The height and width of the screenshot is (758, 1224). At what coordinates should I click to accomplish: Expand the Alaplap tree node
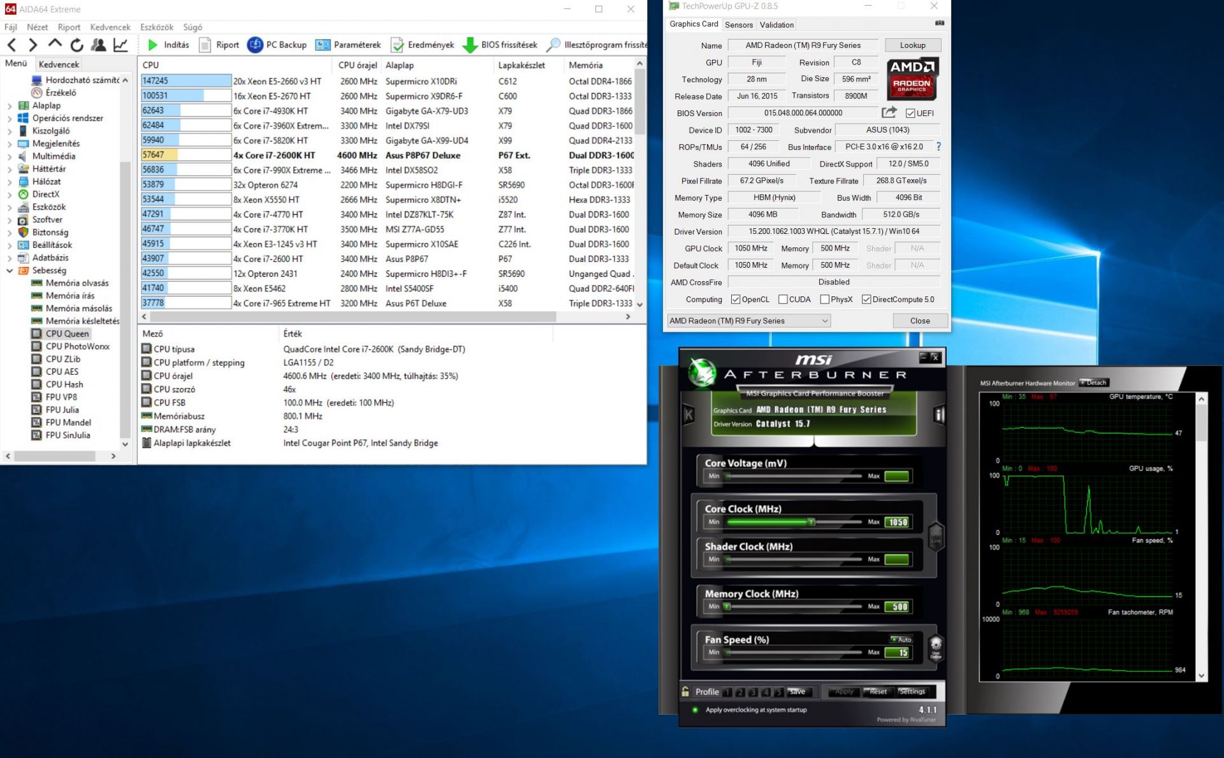coord(10,106)
